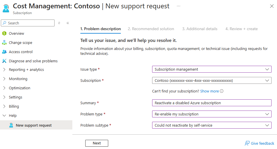Switch to Review + create tab
Screen dimensions: 277x149
[241, 29]
